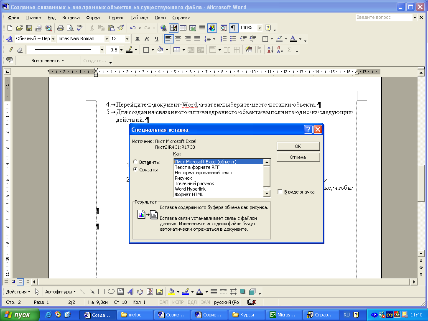The width and height of the screenshot is (428, 321).
Task: Select the Oval drawing tool
Action: [111, 292]
